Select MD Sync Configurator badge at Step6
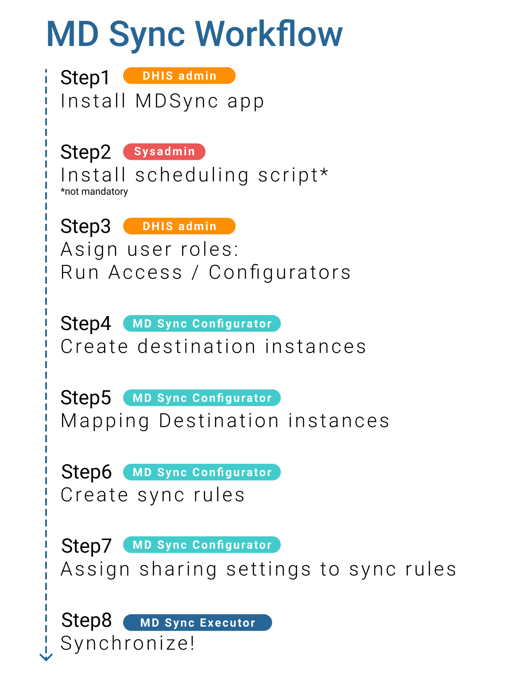This screenshot has width=512, height=693. click(202, 472)
